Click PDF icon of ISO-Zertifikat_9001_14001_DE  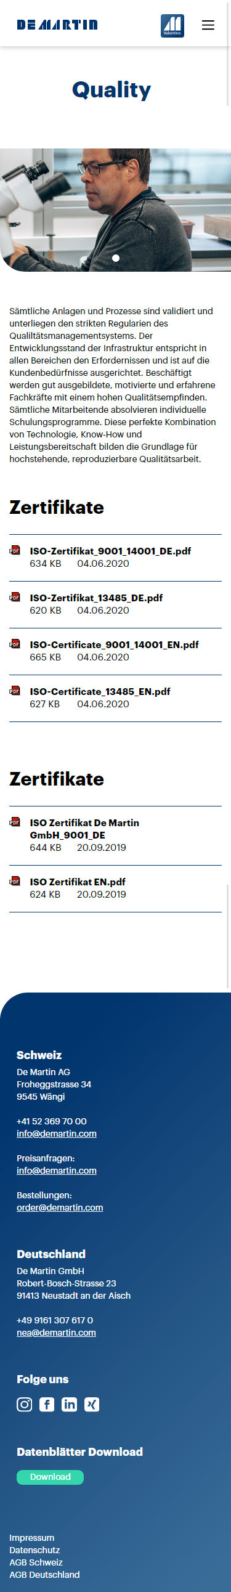tap(15, 551)
